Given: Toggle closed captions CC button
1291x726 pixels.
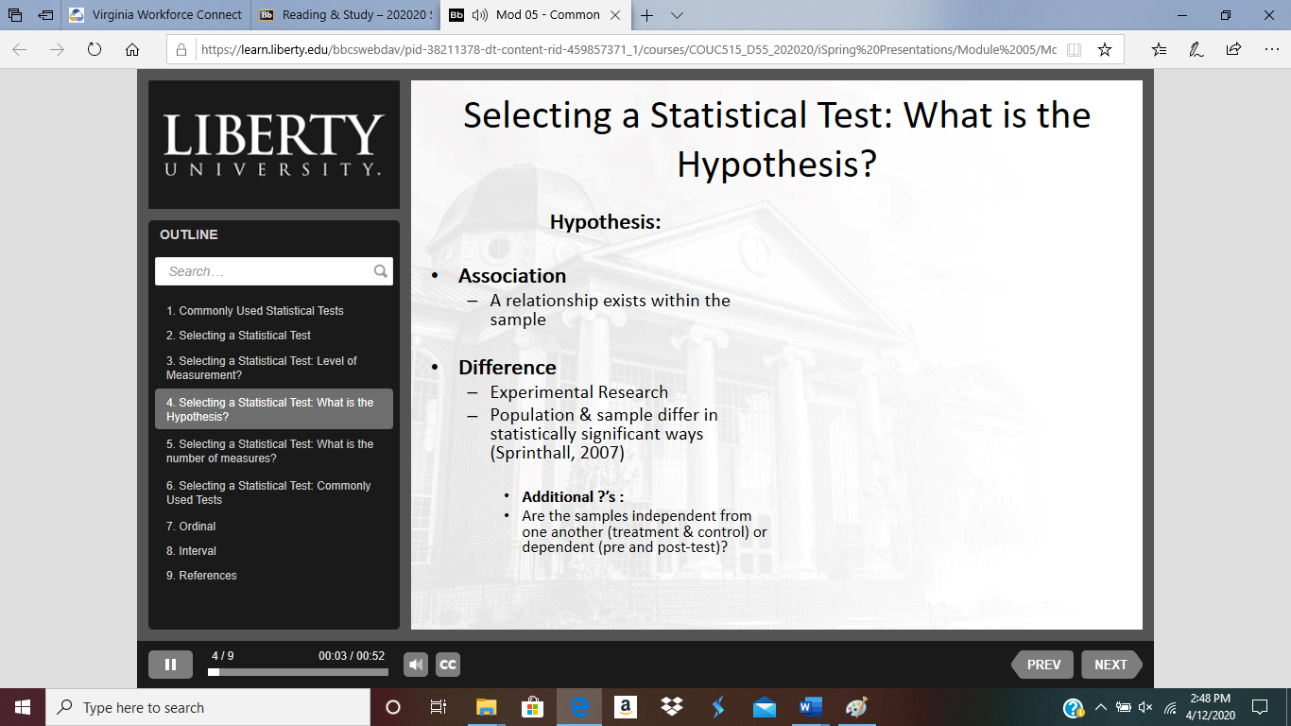Looking at the screenshot, I should point(448,665).
